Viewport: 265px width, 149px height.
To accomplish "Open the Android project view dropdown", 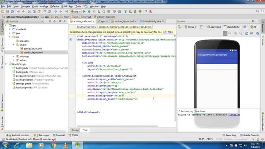I will point(25,21).
